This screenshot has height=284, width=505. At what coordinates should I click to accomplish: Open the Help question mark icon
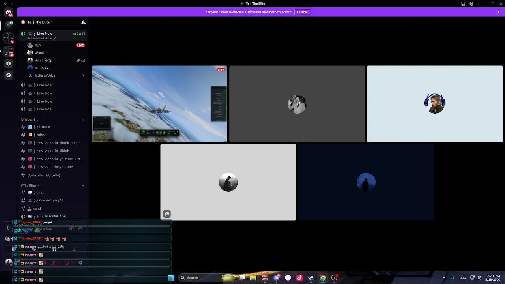click(471, 4)
